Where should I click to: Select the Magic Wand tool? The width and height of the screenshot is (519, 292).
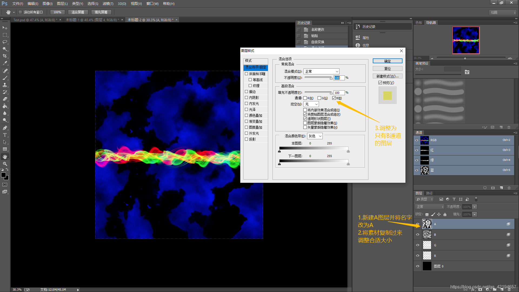tap(5, 49)
